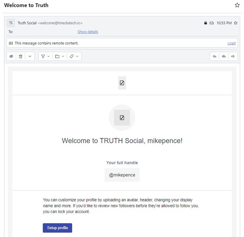The width and height of the screenshot is (244, 237).
Task: Move message to trash
Action: coord(20,56)
